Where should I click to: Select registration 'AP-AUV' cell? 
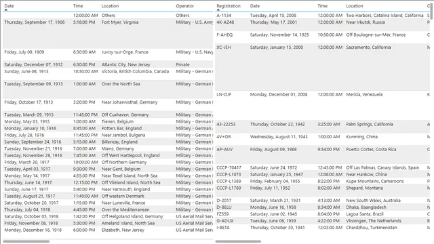(224, 149)
